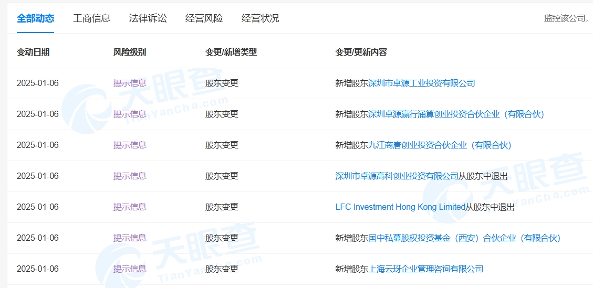Click date 2025-01-06 in 国中私募股权投资基金 row
593x288 pixels.
(38, 238)
